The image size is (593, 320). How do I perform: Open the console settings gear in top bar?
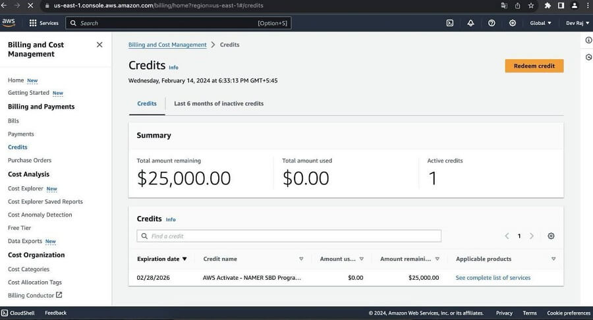[x=513, y=23]
